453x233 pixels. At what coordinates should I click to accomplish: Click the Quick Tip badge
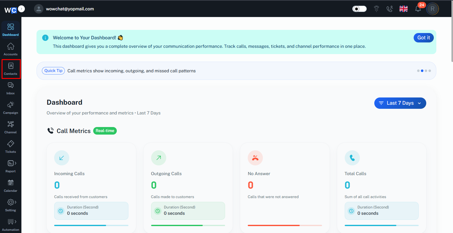[54, 71]
